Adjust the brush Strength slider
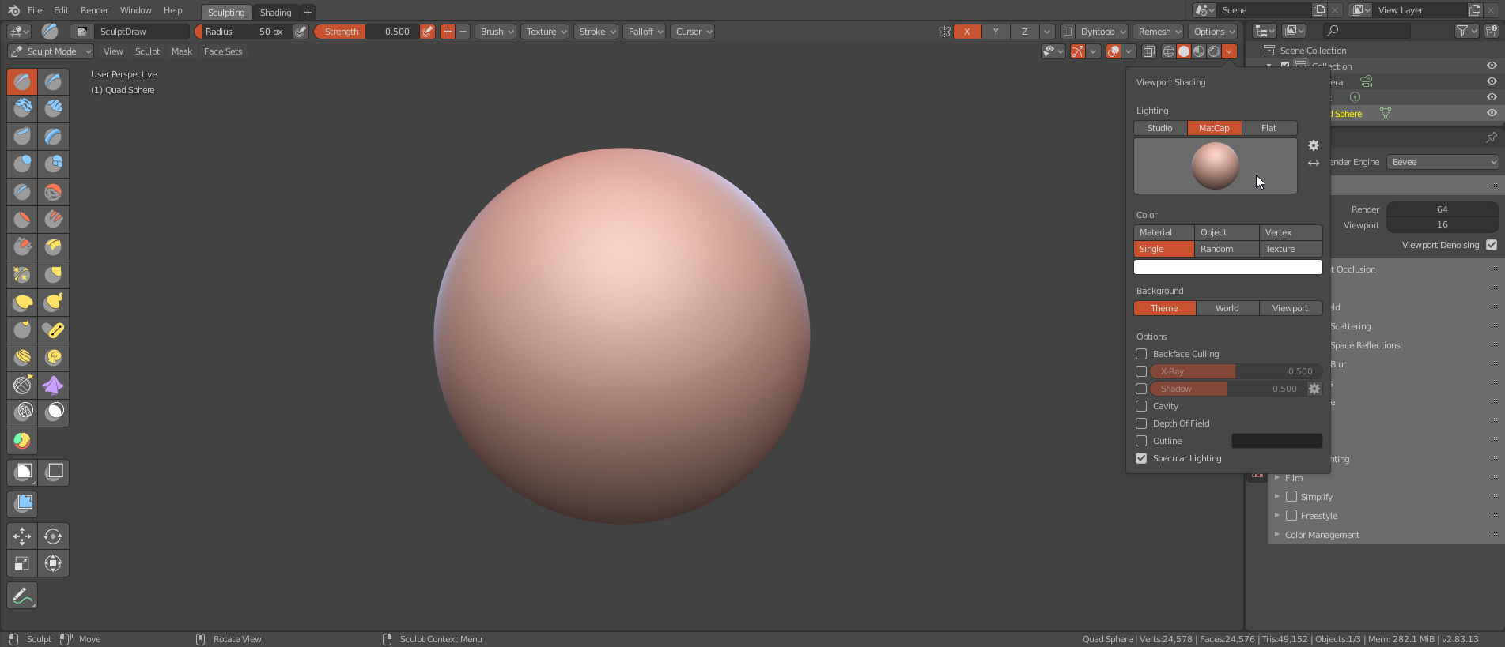Screen dimensions: 1505x647 point(367,32)
